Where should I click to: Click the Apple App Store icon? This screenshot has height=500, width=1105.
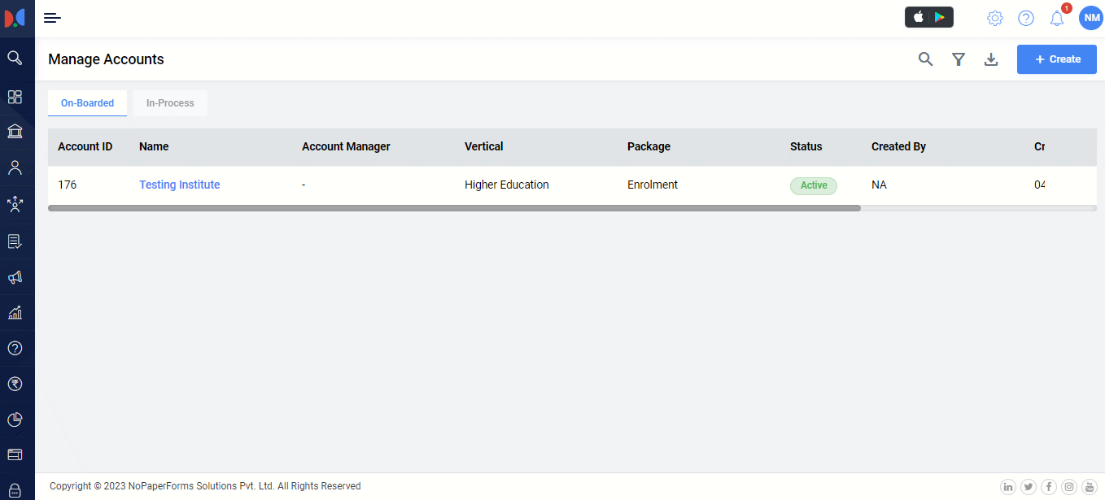pyautogui.click(x=919, y=17)
